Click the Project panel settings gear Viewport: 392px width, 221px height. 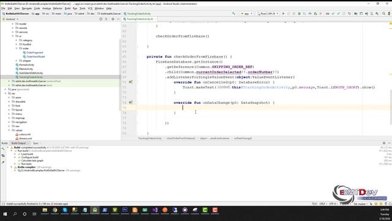tap(113, 19)
